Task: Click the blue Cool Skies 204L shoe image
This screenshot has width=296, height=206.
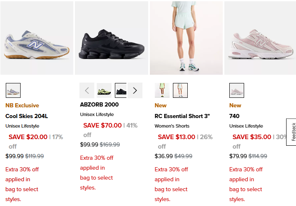Action: point(37,38)
